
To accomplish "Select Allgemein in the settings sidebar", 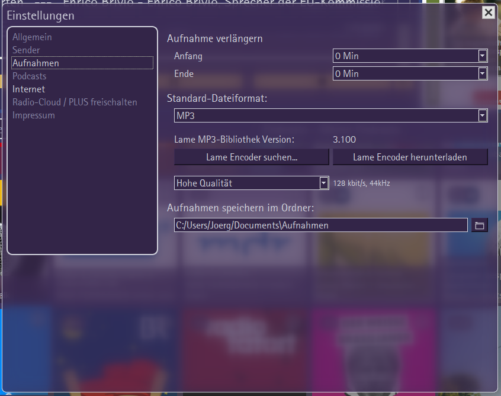I will click(32, 37).
